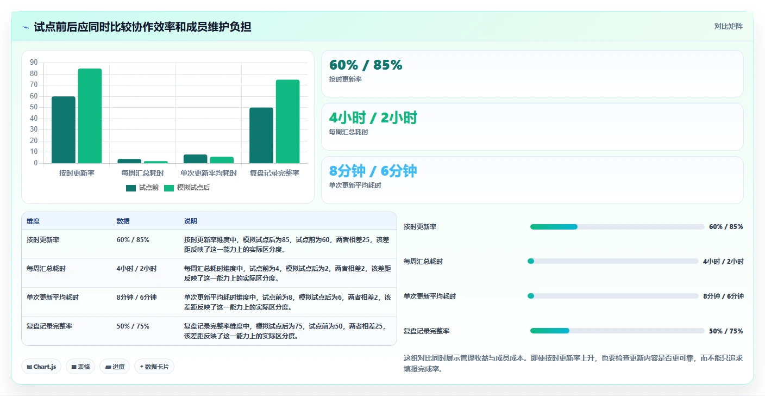Click the 复盘记录完整率 label in progress list
This screenshot has height=396, width=765.
(427, 331)
